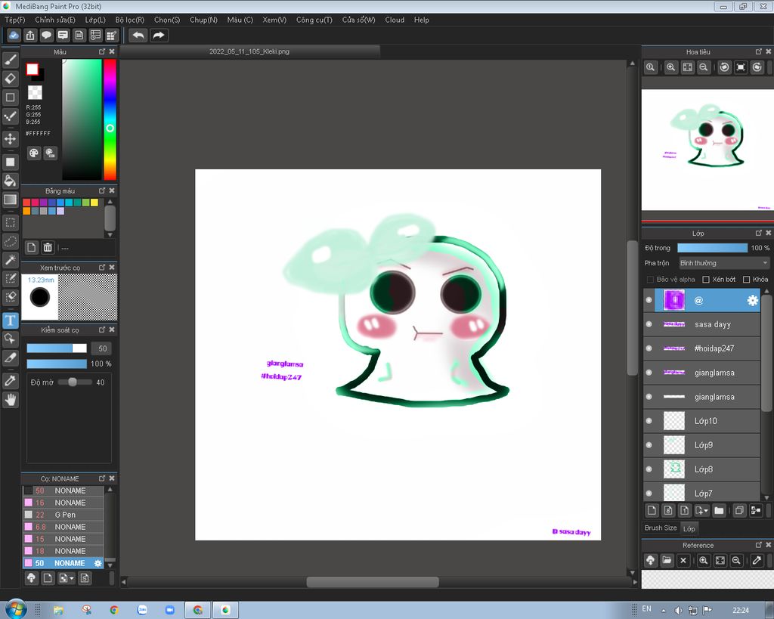
Task: Zoom in using the Navigator panel
Action: 670,67
